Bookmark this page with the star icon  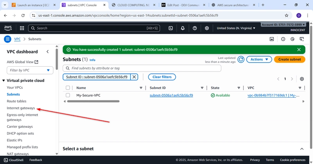click(x=286, y=15)
